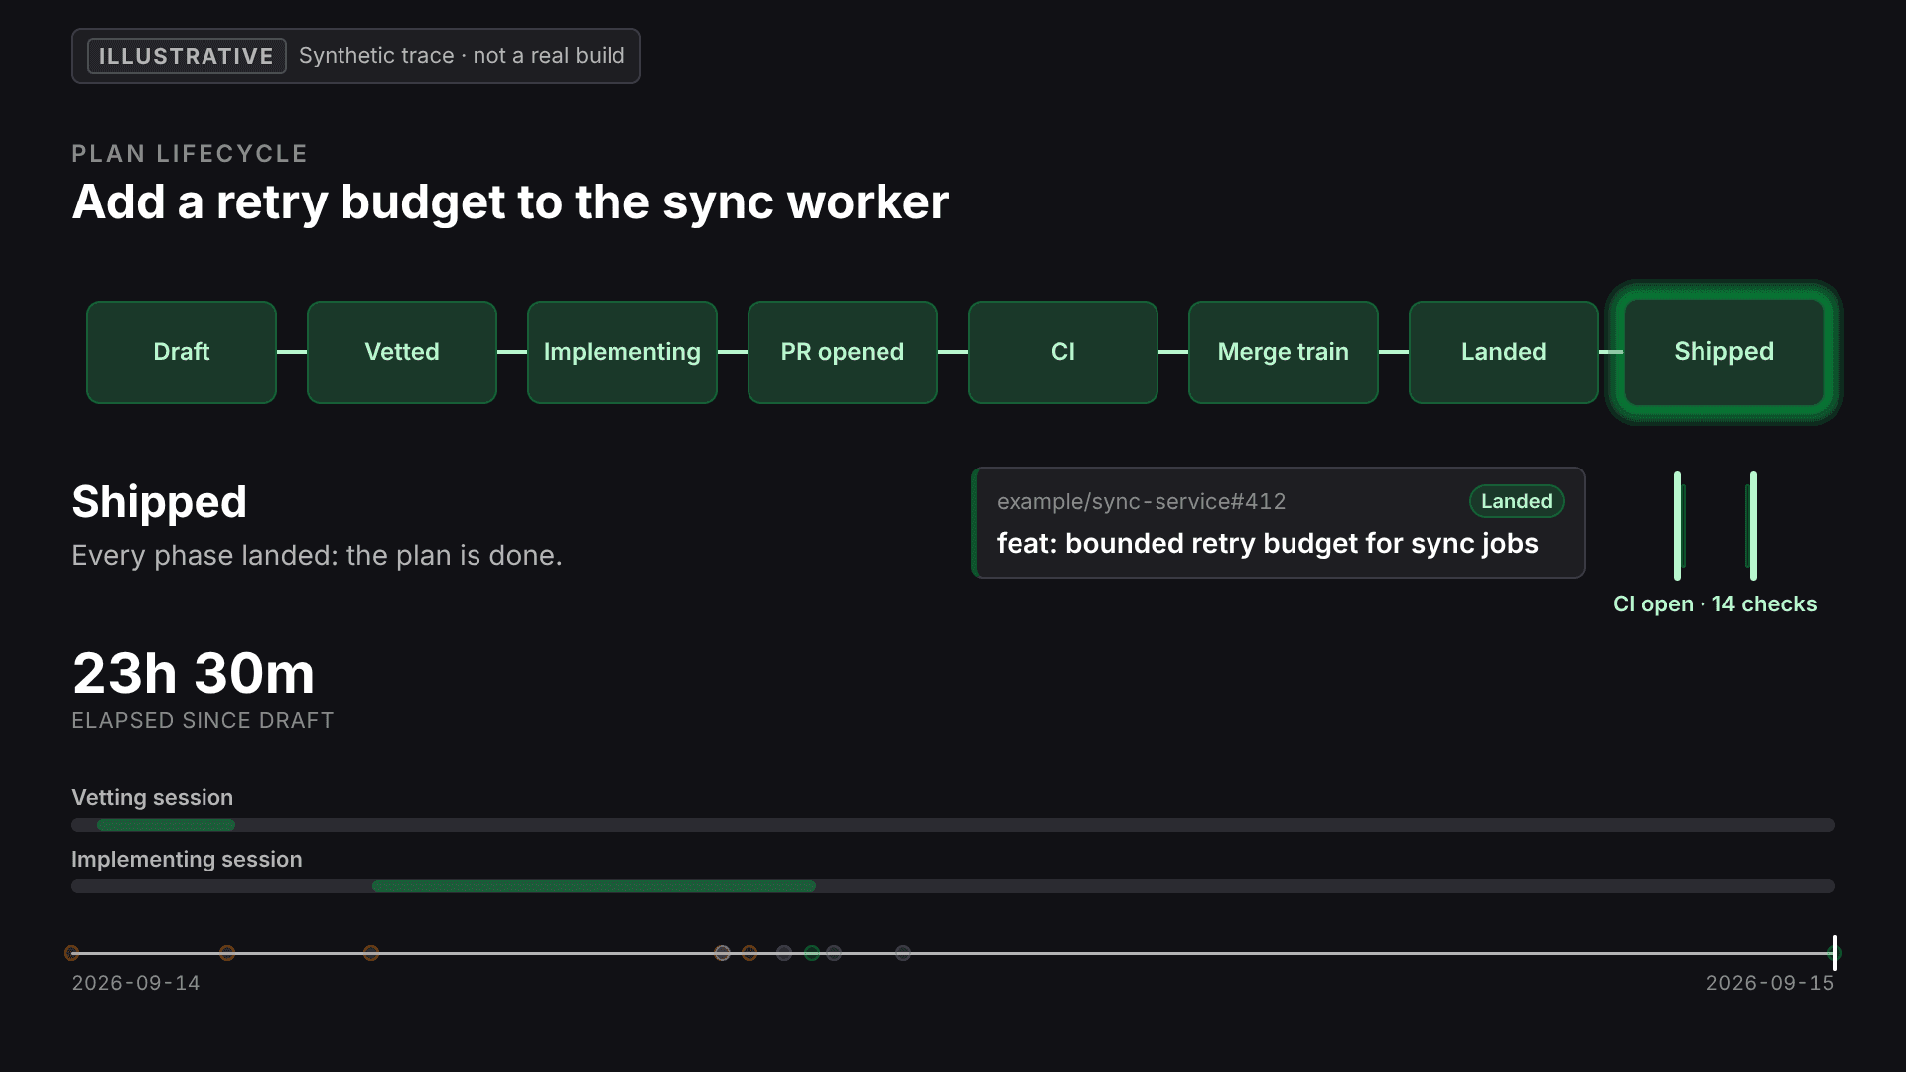Click 'Add a retry budget to the sync worker' title
Screen dimensions: 1906x1072
[510, 202]
